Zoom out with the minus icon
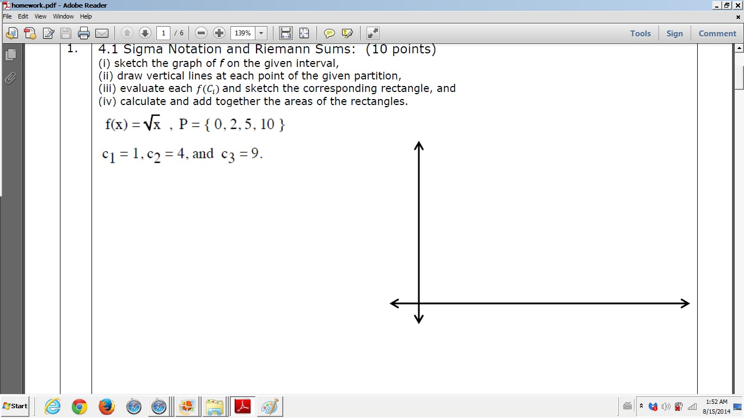744x418 pixels. click(x=200, y=33)
